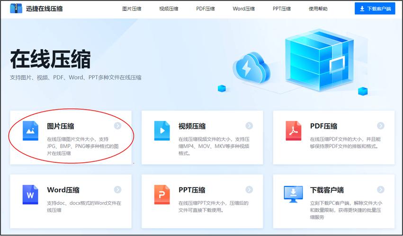Open PPT压缩 in the top navigation
Image resolution: width=403 pixels, height=236 pixels.
(282, 8)
